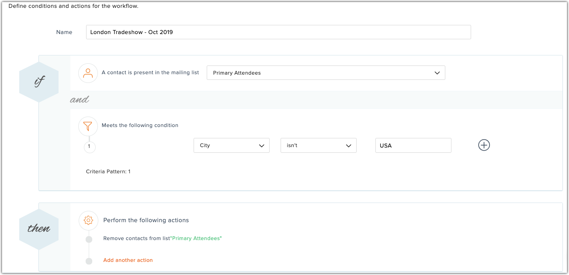Viewport: 569px width, 275px height.
Task: Select the Remove contacts from list action
Action: tap(136, 238)
